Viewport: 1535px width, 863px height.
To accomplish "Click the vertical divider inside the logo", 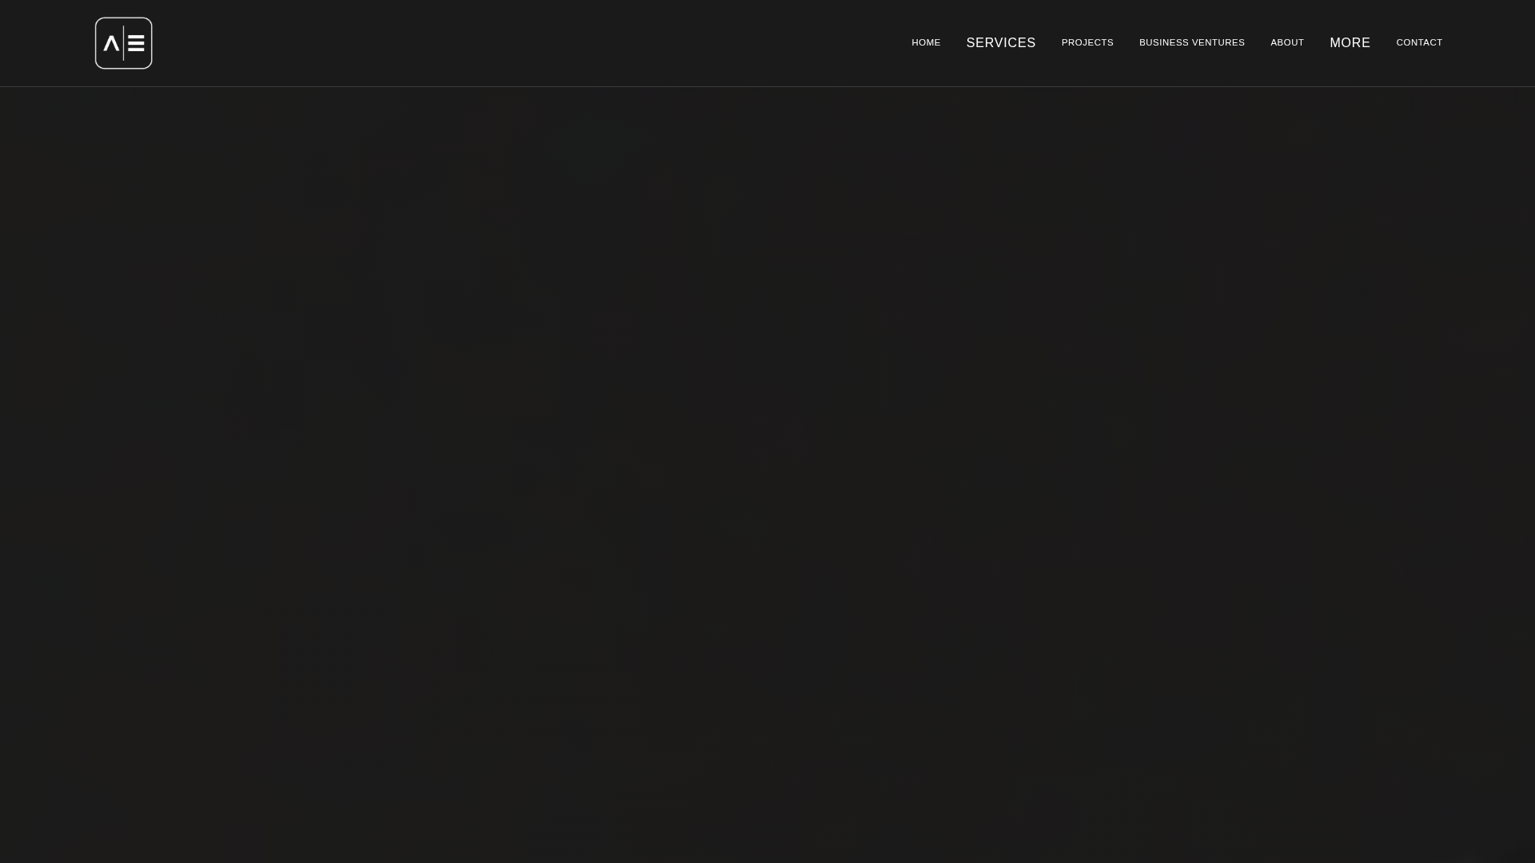I will point(123,43).
